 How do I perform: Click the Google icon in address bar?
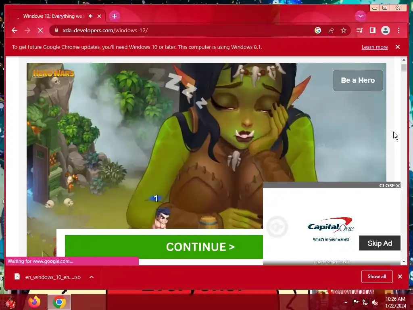[x=318, y=30]
